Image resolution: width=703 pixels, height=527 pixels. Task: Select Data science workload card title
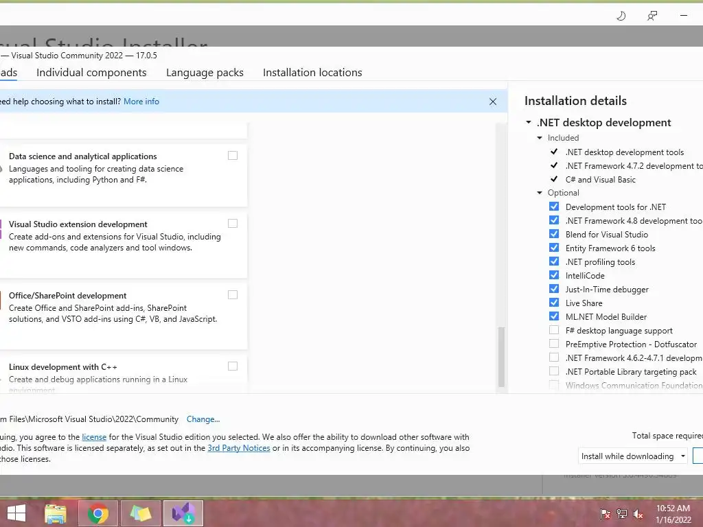tap(83, 156)
